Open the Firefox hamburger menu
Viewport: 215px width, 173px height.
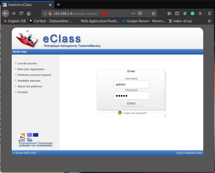(209, 13)
